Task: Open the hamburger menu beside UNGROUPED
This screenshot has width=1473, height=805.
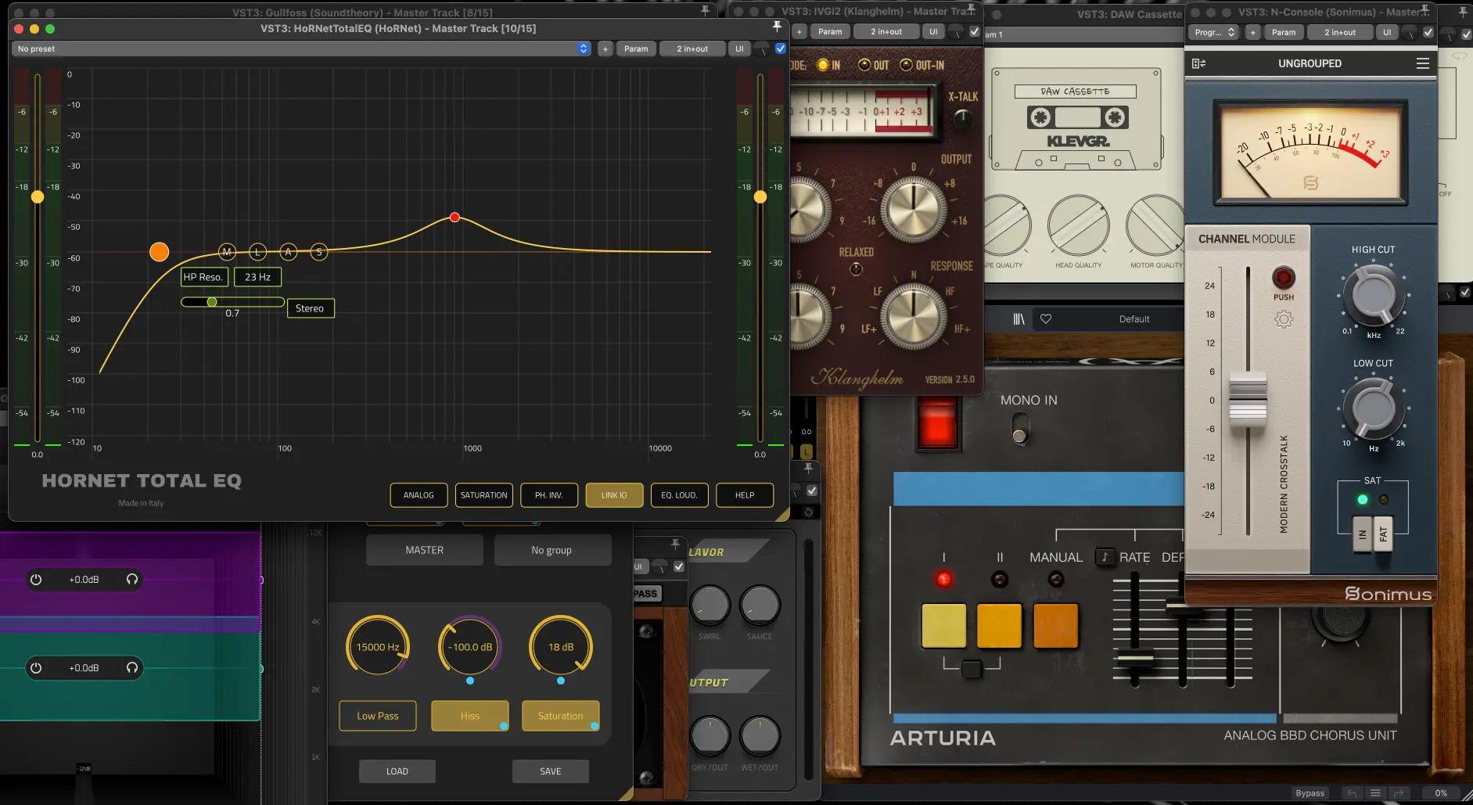Action: (x=1424, y=63)
